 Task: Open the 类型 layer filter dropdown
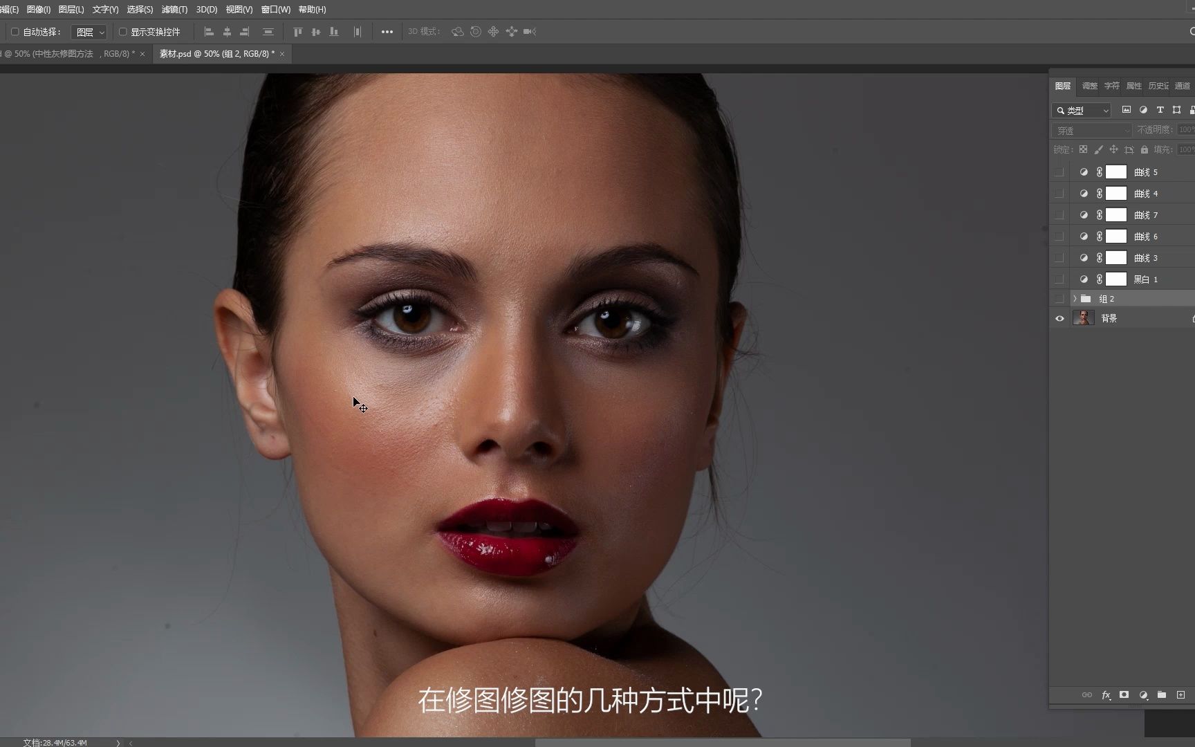tap(1082, 111)
